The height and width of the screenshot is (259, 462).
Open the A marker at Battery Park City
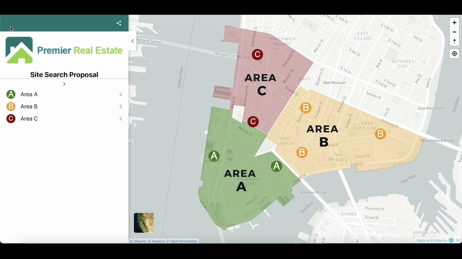tap(214, 156)
